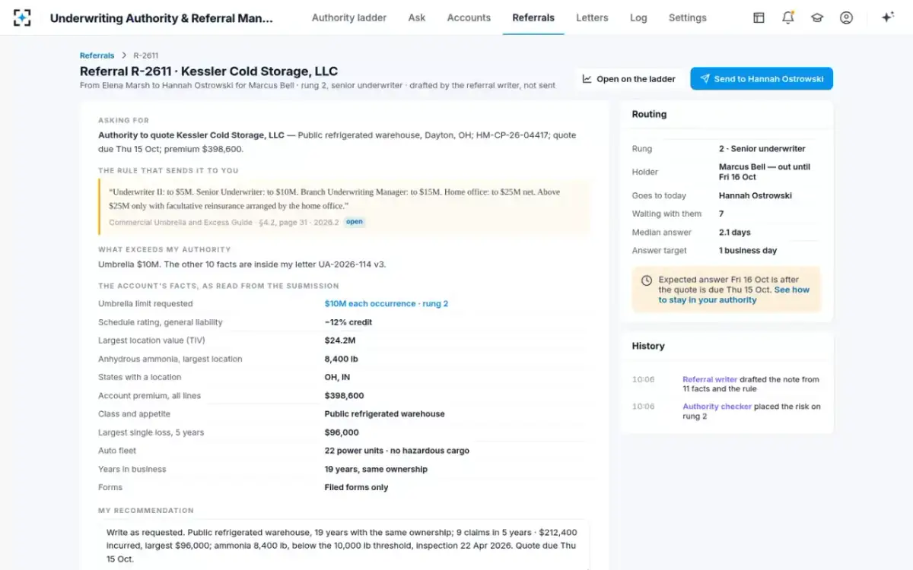Open the notifications bell

coord(788,17)
